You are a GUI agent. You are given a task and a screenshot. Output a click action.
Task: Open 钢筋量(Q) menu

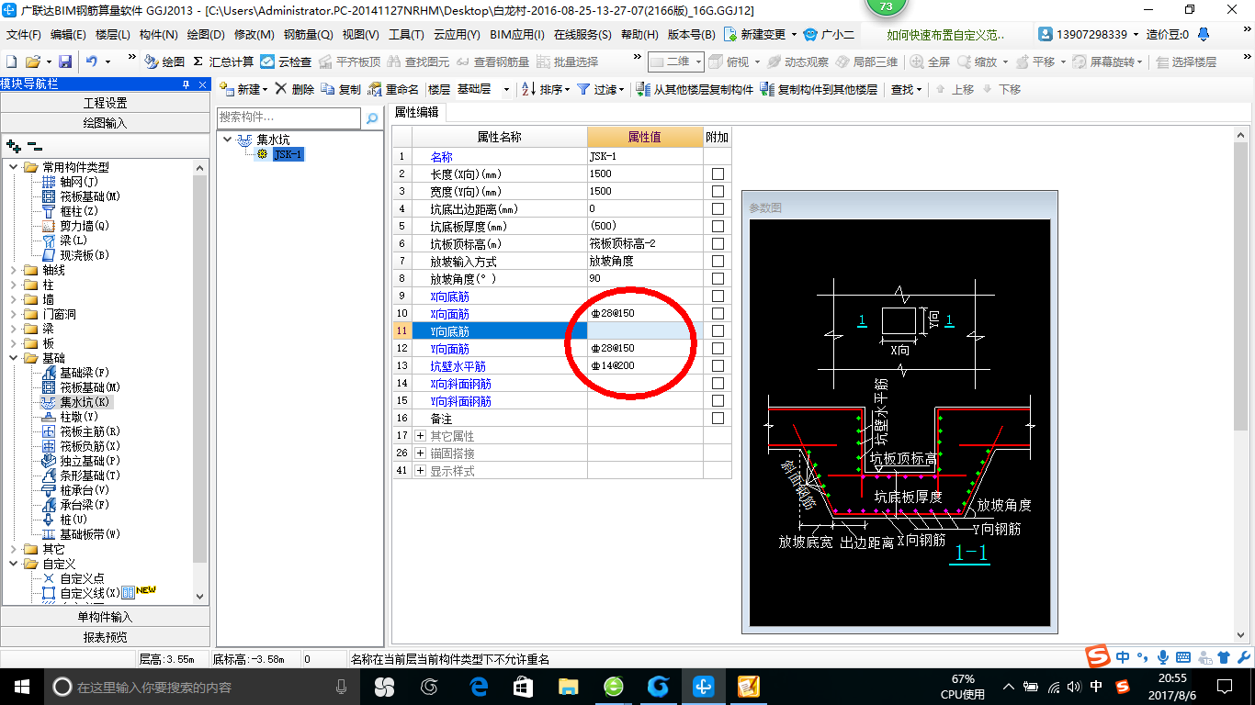click(x=308, y=35)
